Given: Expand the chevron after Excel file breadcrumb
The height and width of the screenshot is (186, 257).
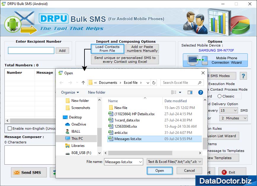Looking at the screenshot, I should 141,83.
